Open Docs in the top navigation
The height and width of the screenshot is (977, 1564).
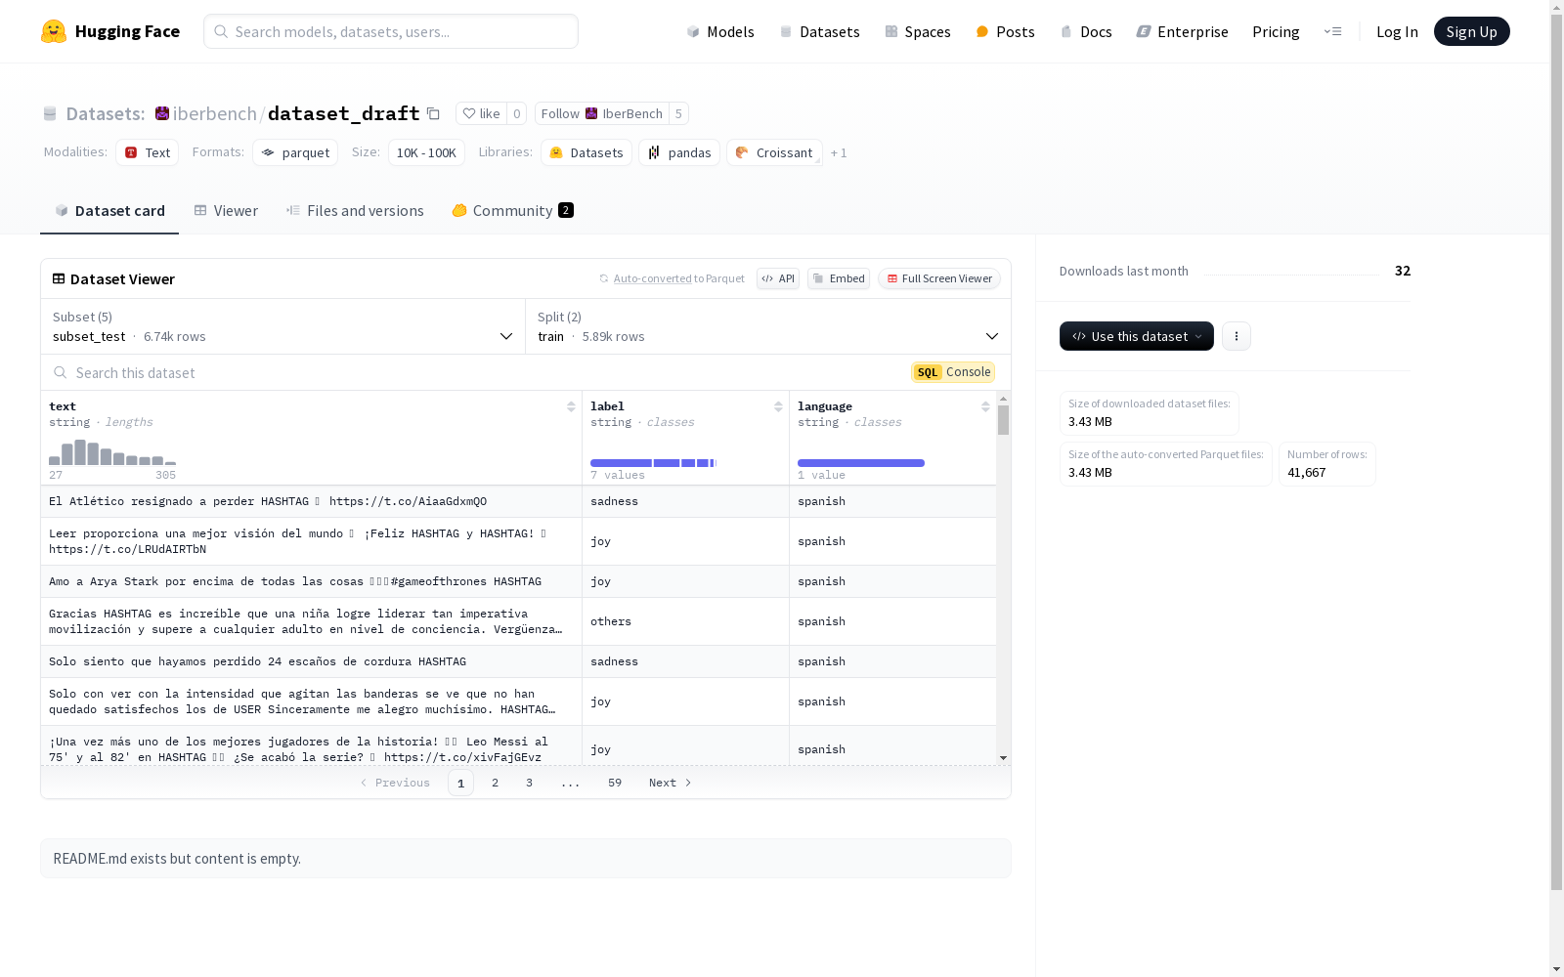pos(1086,31)
